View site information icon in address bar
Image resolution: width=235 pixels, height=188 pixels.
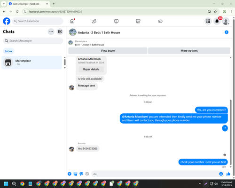pyautogui.click(x=25, y=12)
